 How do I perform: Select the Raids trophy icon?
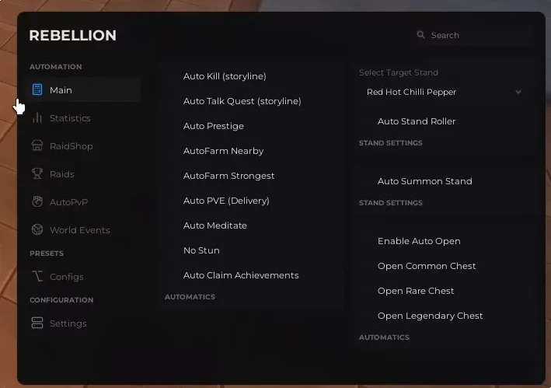click(x=37, y=174)
